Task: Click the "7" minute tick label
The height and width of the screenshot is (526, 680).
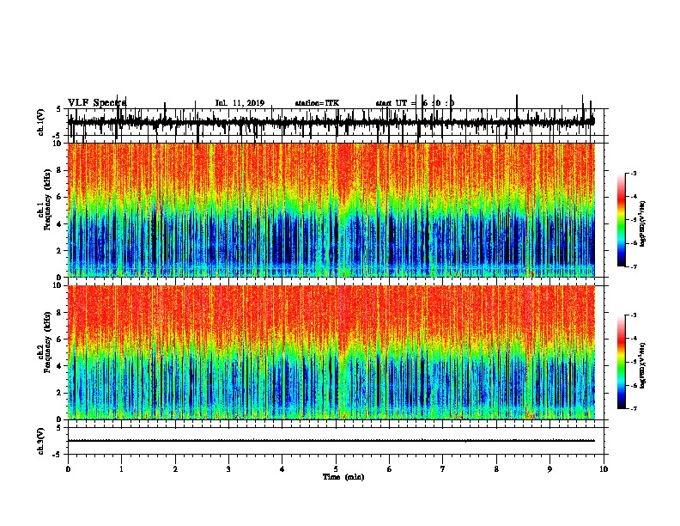Action: [443, 469]
